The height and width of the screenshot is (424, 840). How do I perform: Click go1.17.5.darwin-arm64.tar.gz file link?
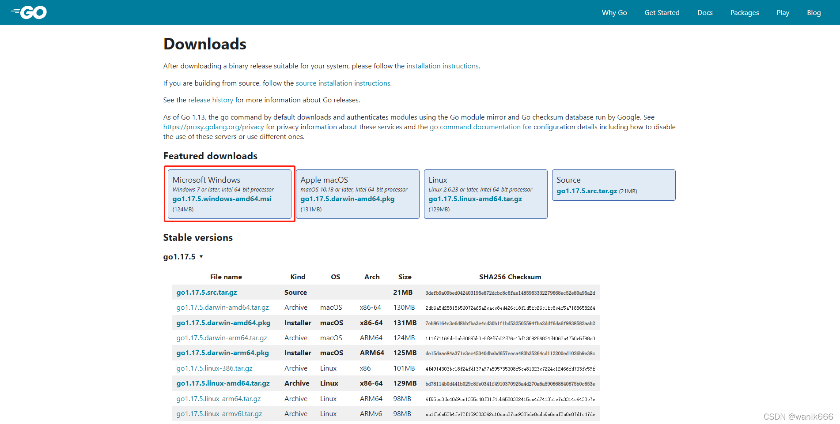point(222,338)
